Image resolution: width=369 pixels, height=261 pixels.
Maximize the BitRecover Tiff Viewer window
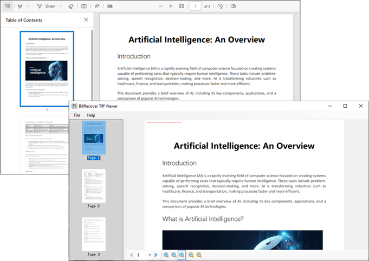pos(345,106)
